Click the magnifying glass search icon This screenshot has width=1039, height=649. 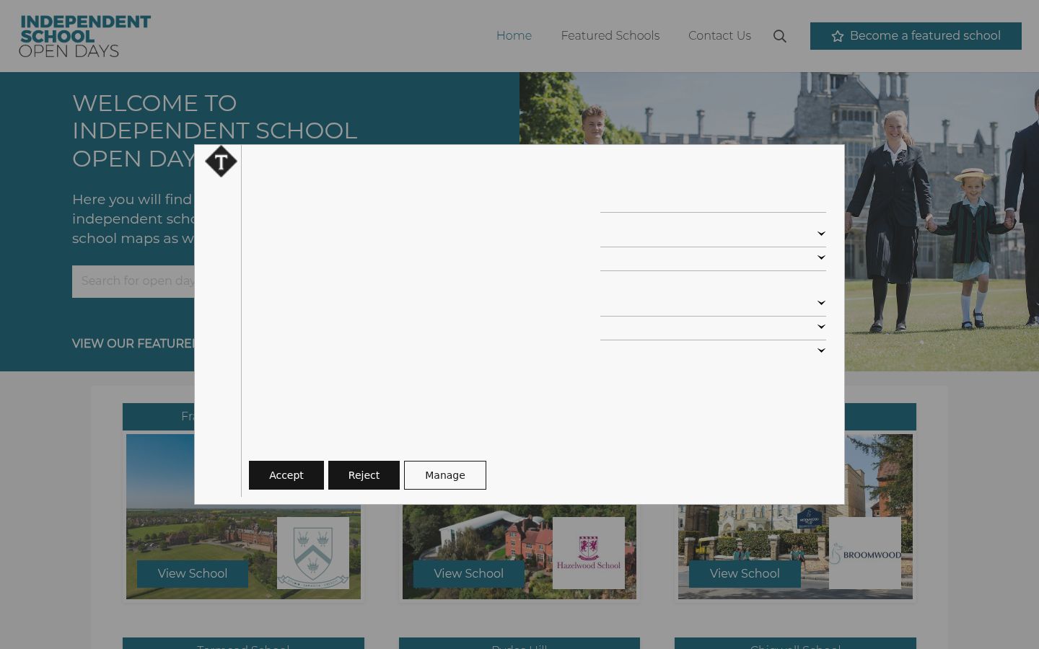(x=779, y=36)
